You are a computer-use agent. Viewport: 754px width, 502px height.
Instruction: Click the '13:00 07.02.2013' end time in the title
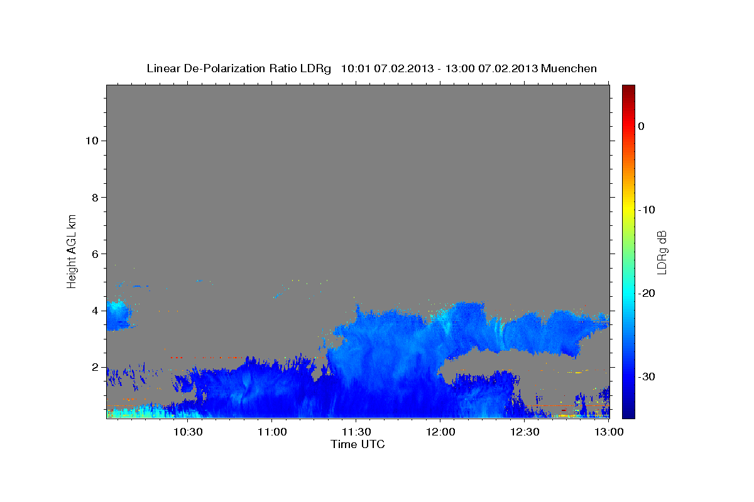click(x=491, y=68)
